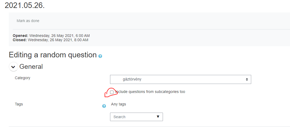Click the red hand-drawn circle annotation
This screenshot has height=128, width=290.
click(x=111, y=92)
